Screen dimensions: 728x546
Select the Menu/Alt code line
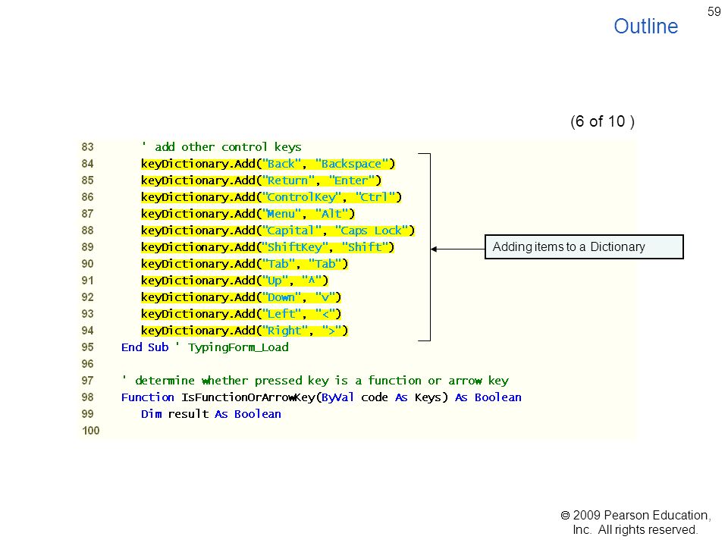pos(248,214)
